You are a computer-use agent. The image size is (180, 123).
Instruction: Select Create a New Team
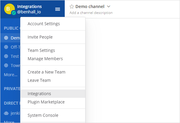(x=53, y=72)
